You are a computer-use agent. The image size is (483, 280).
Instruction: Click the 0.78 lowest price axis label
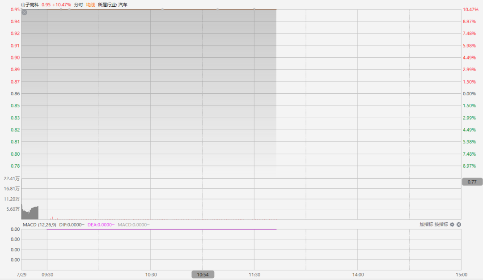[15, 166]
